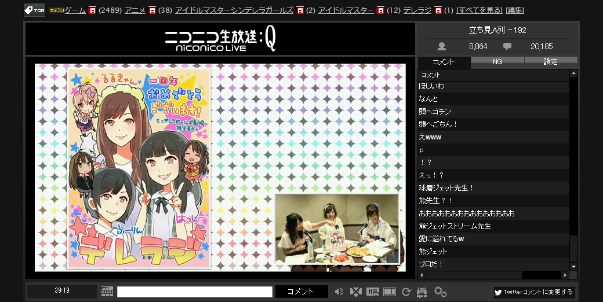Mute the volume speaker icon

click(x=339, y=292)
